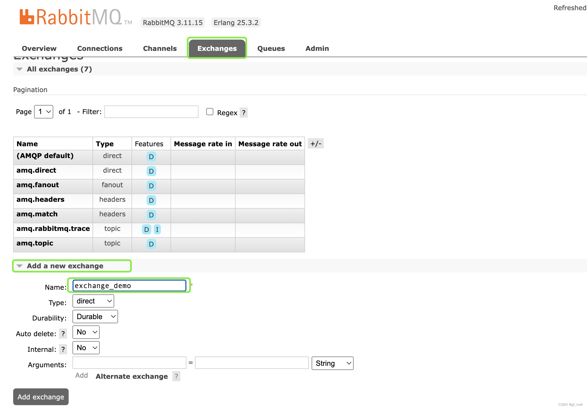Sort by Message rate in header

point(203,144)
